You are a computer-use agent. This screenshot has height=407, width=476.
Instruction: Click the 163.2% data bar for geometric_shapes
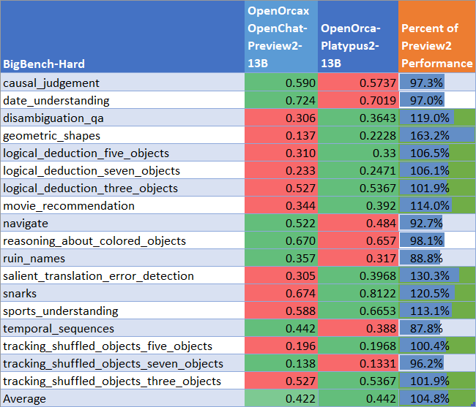tap(436, 136)
